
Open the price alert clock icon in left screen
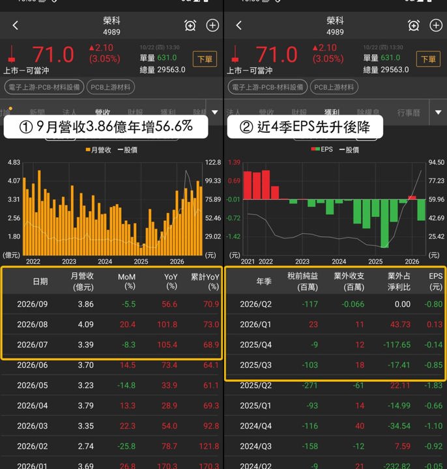[x=190, y=25]
